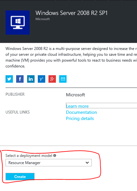Share on Twitter using the bird icon

9,79
